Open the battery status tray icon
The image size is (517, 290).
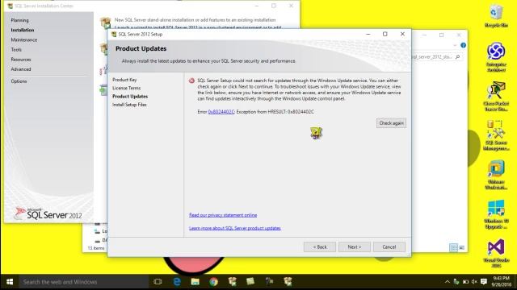(x=465, y=282)
